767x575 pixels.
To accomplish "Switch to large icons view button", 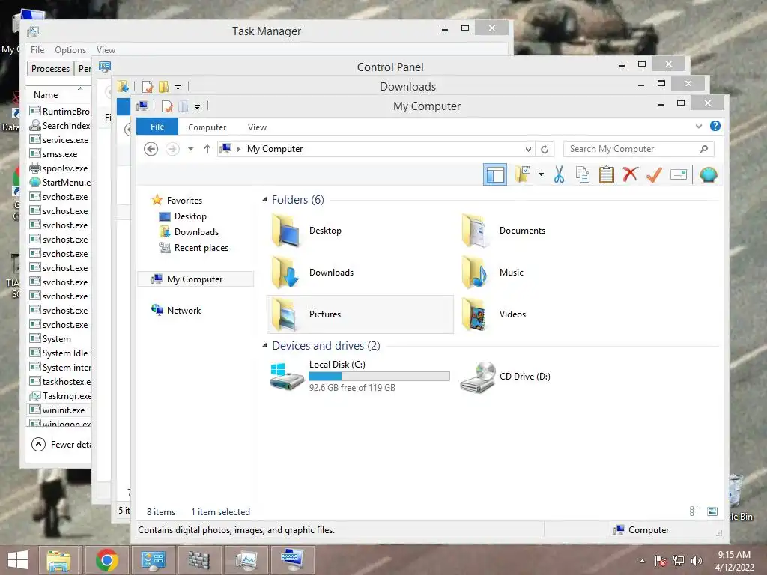I will (712, 511).
